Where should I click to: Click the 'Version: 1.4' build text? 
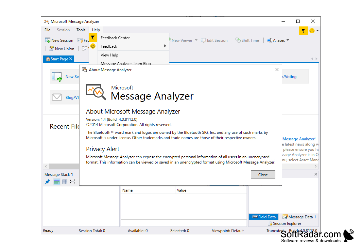pyautogui.click(x=112, y=119)
